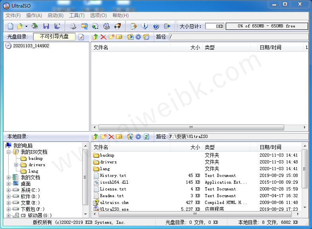This screenshot has height=229, width=312.
Task: Click the Save As icon
Action: click(x=57, y=26)
